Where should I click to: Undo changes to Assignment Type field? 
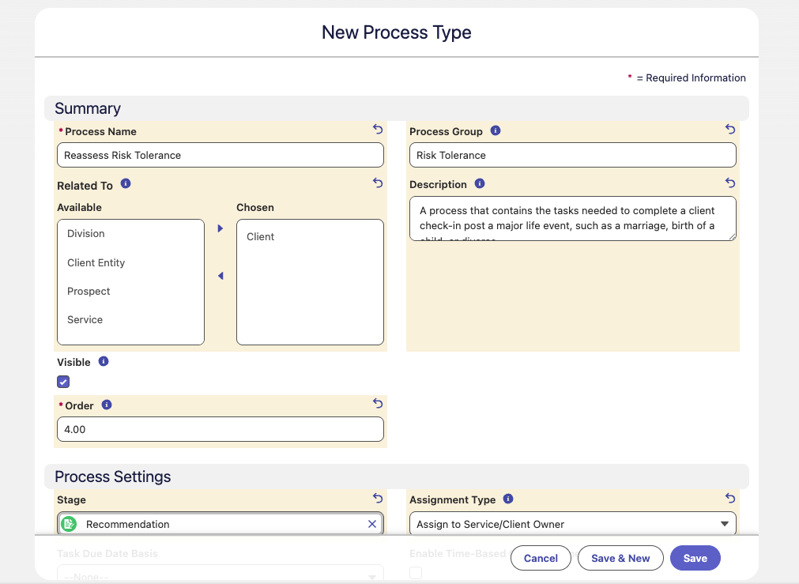pyautogui.click(x=730, y=497)
